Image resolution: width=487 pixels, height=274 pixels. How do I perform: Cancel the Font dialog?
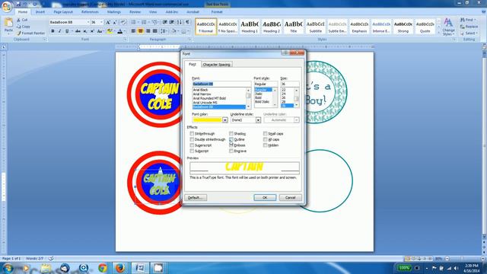290,198
